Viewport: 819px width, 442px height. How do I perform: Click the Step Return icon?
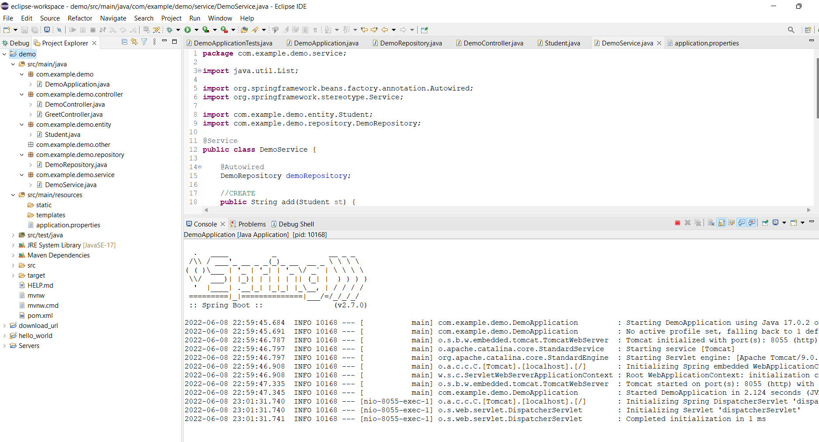133,30
